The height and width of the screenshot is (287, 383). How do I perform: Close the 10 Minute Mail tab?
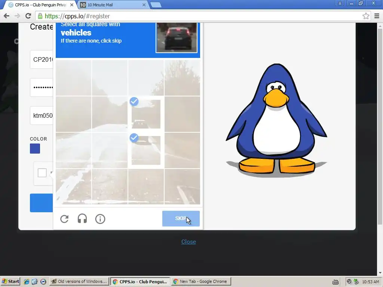tap(144, 5)
